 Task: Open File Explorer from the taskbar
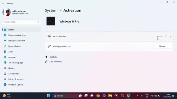click(x=110, y=96)
